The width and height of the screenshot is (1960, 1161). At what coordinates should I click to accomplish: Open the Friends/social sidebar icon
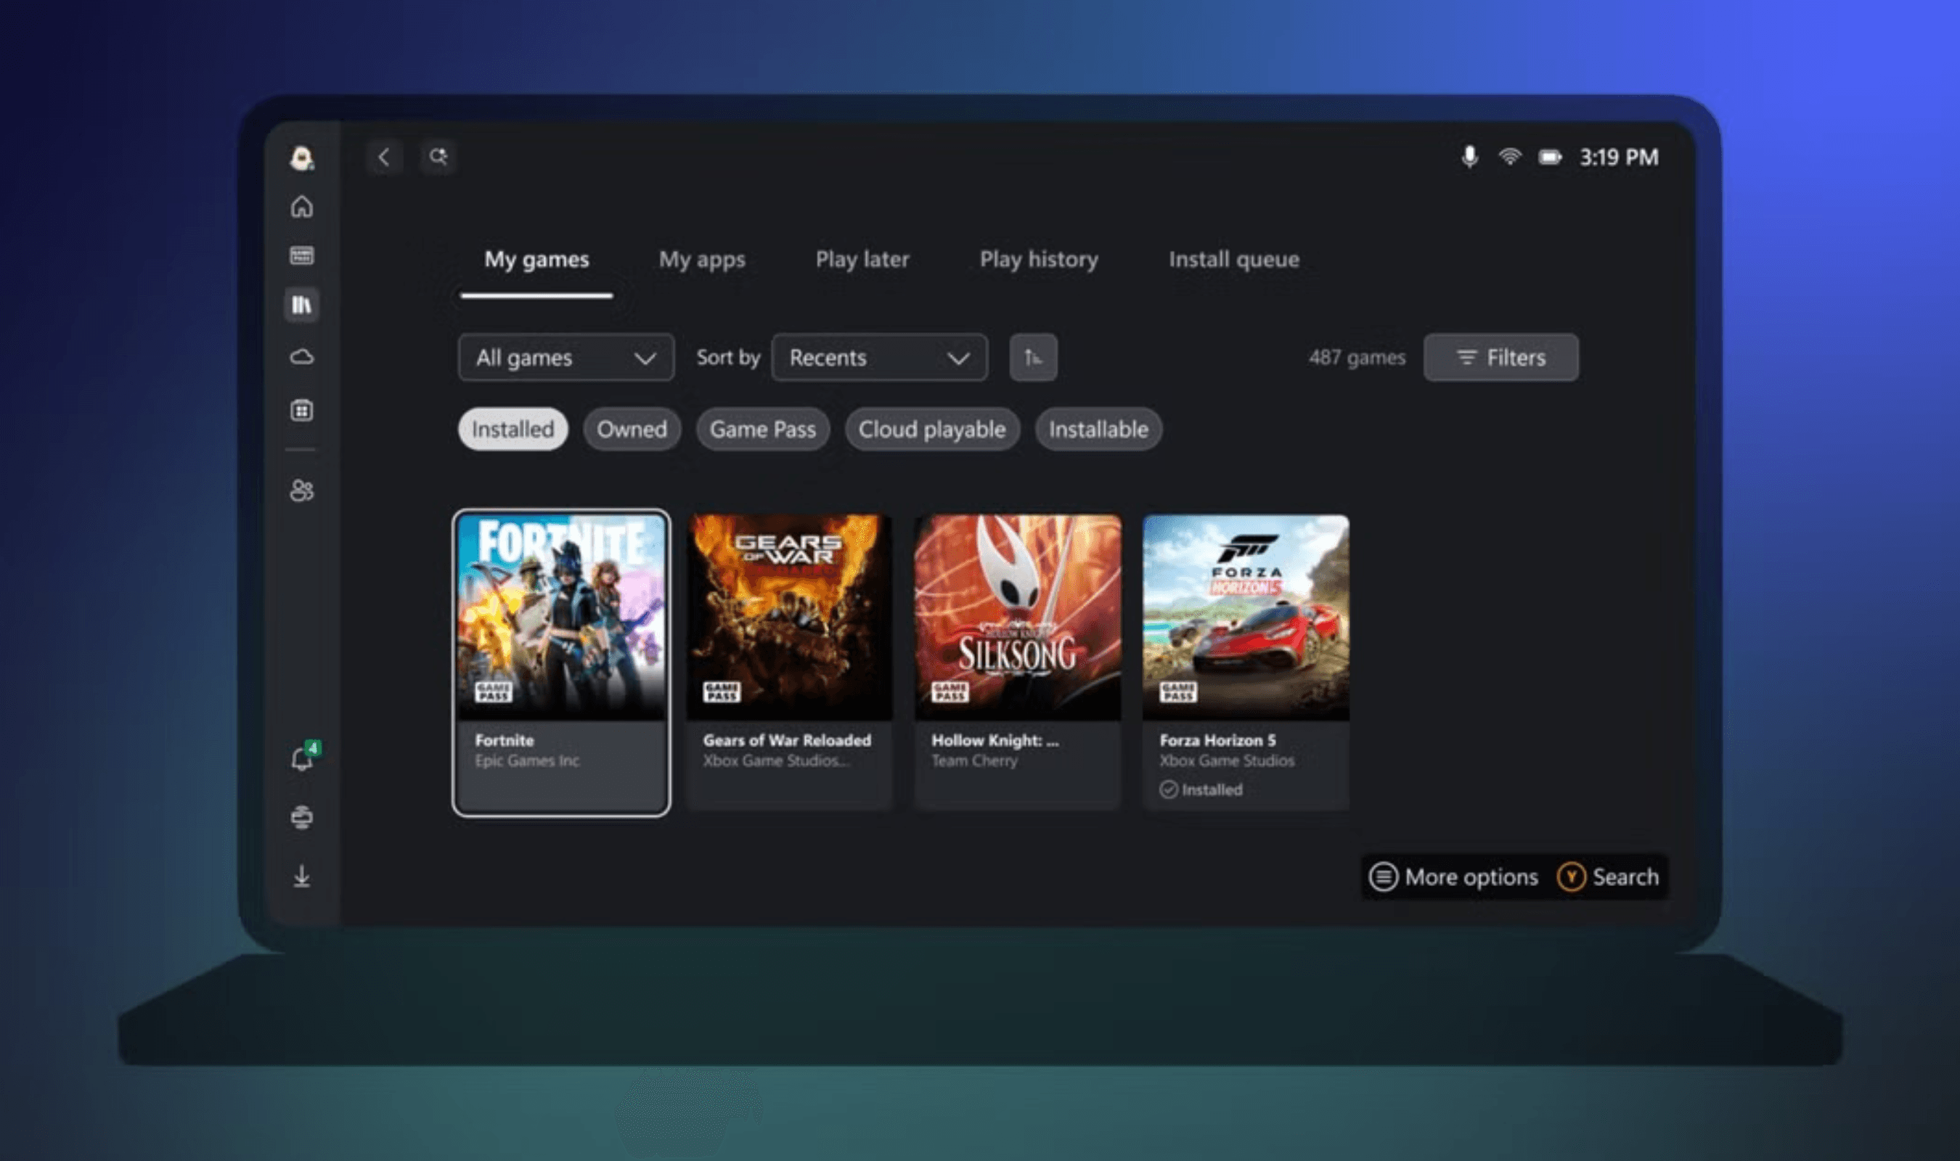point(301,491)
